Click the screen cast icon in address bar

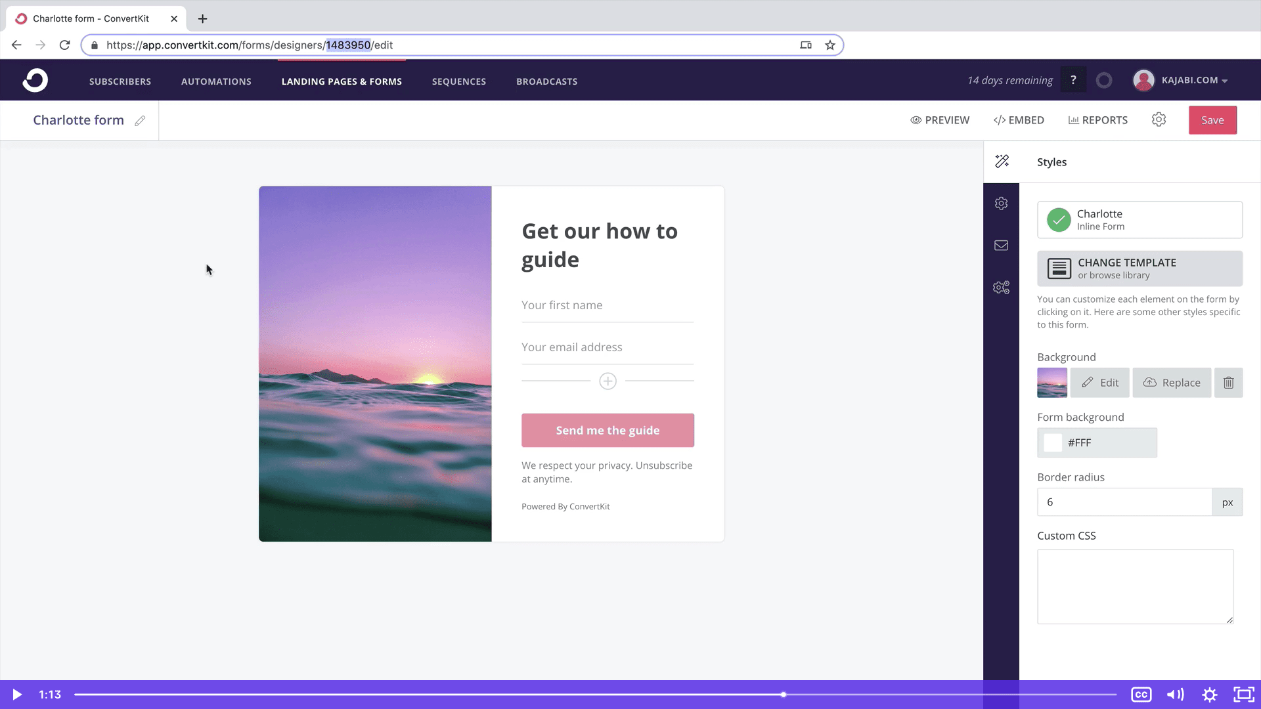[x=806, y=45]
